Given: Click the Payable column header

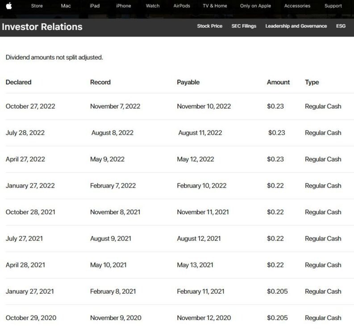Looking at the screenshot, I should pos(188,82).
